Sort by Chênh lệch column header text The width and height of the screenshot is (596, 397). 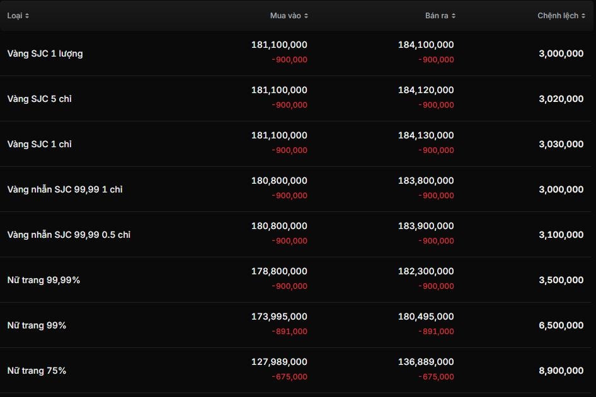tap(558, 16)
